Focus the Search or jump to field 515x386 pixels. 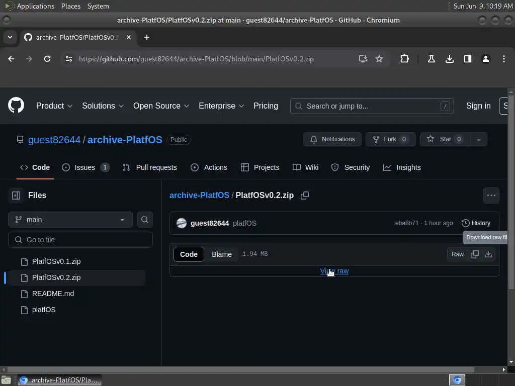(372, 106)
